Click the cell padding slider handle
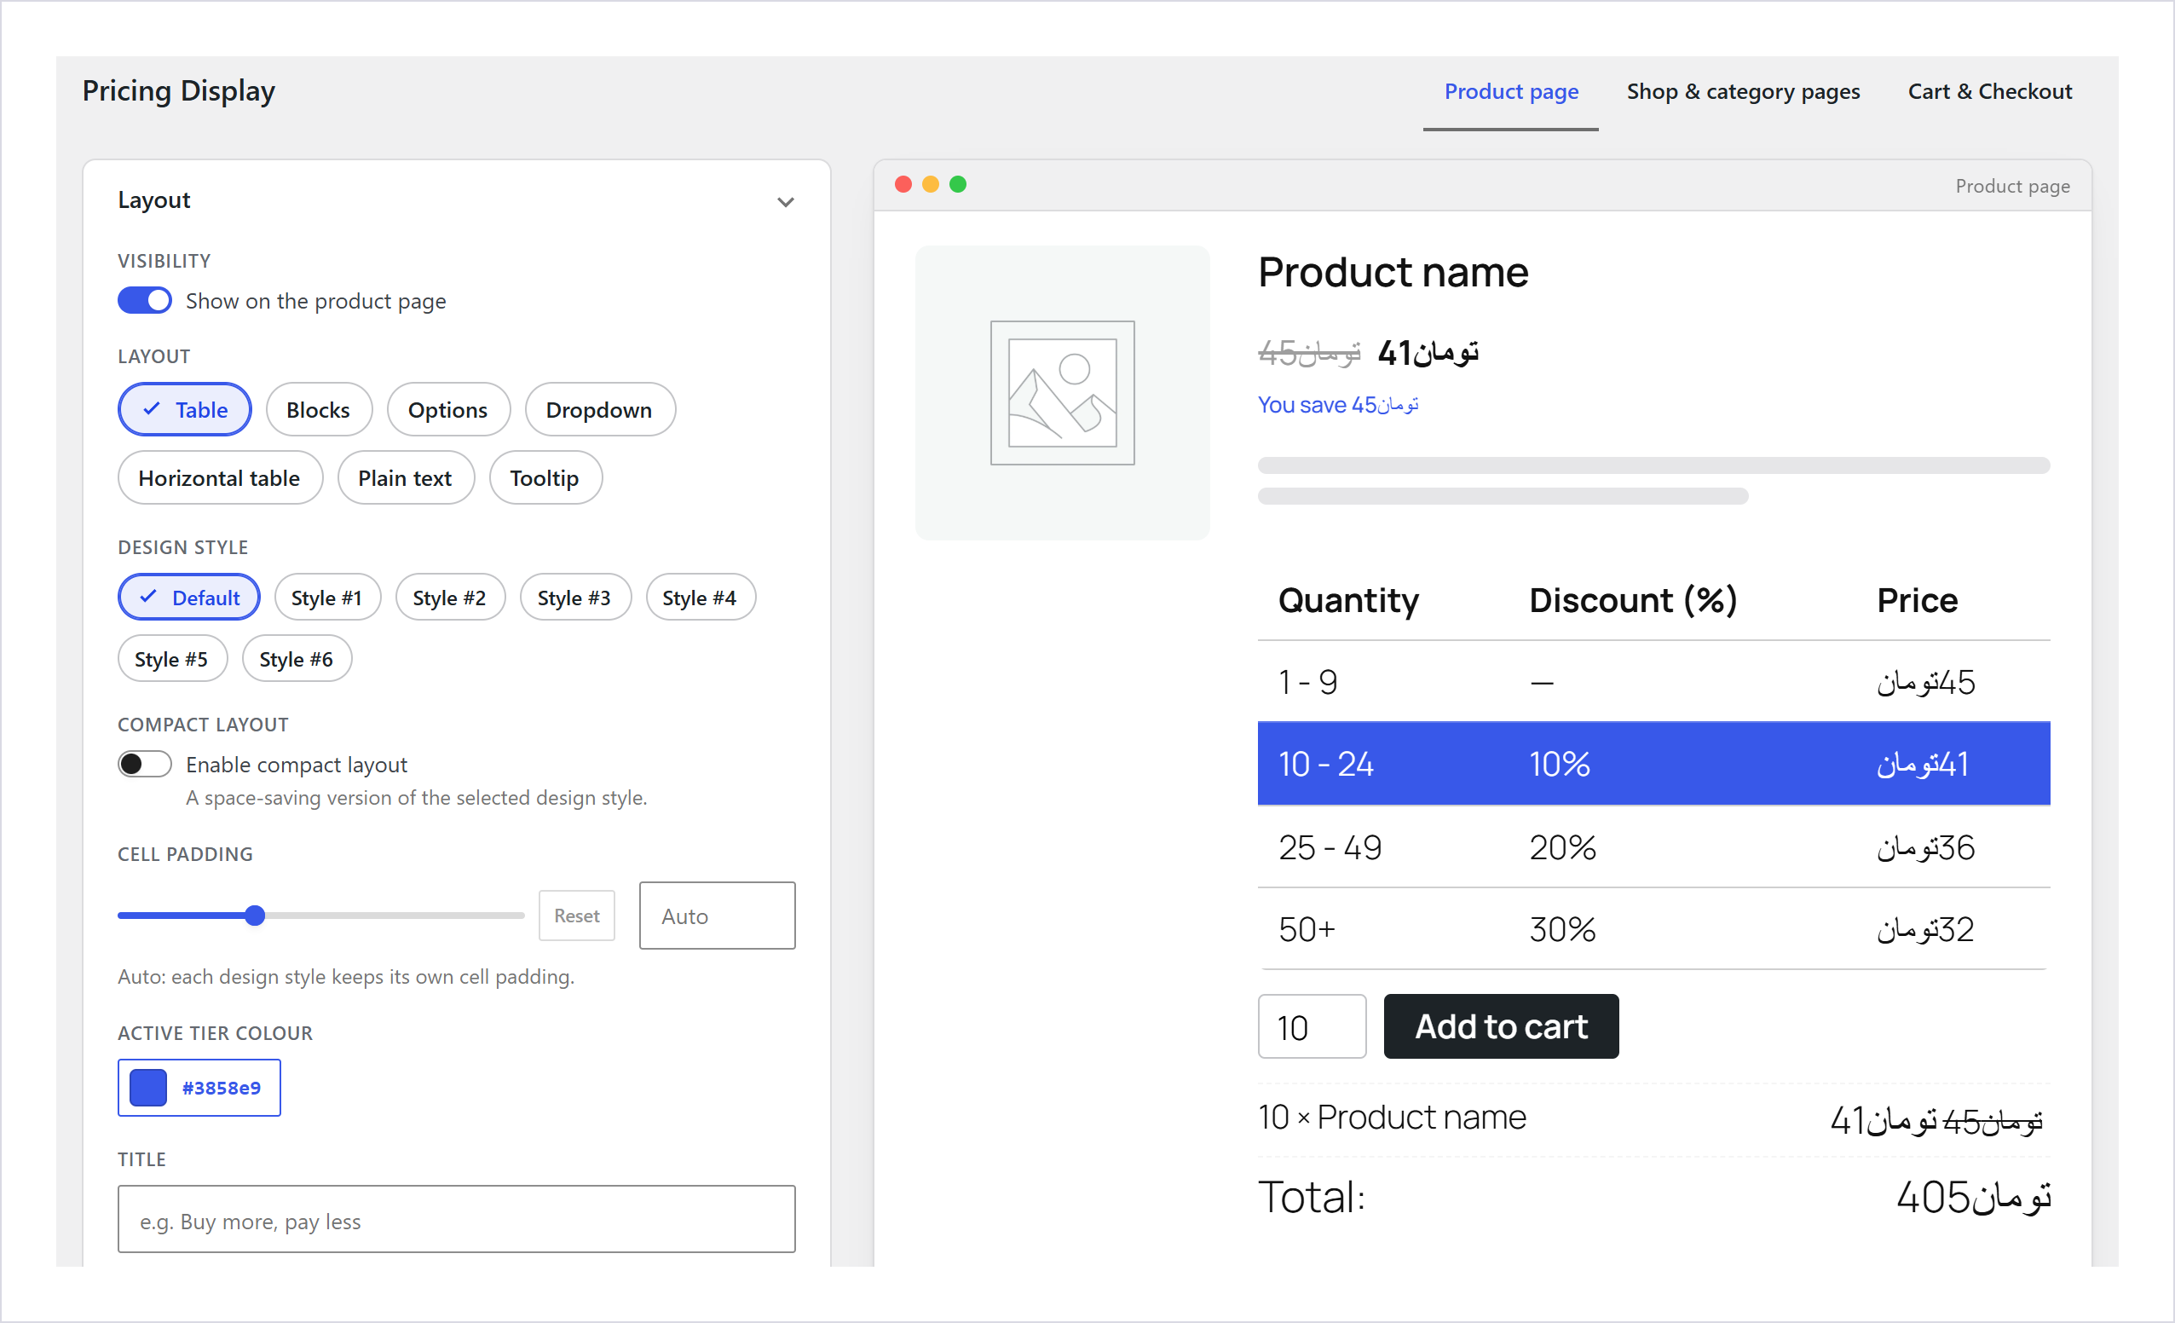 [x=255, y=915]
